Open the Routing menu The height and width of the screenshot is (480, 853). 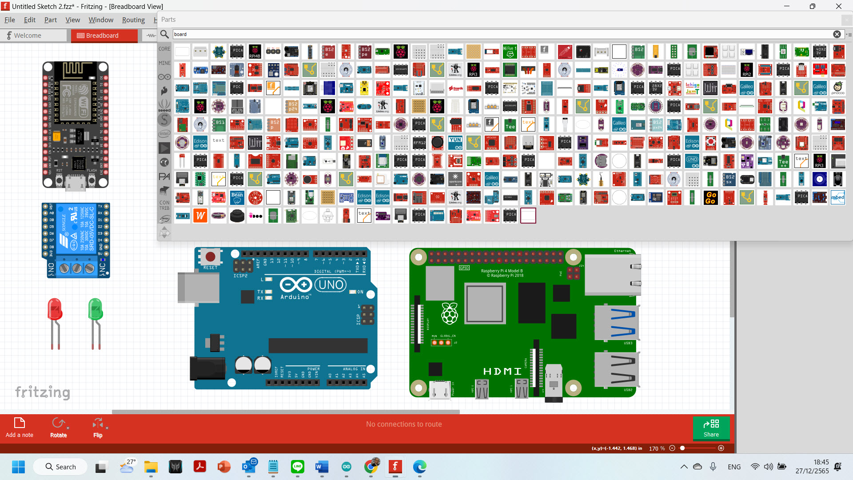(x=133, y=20)
